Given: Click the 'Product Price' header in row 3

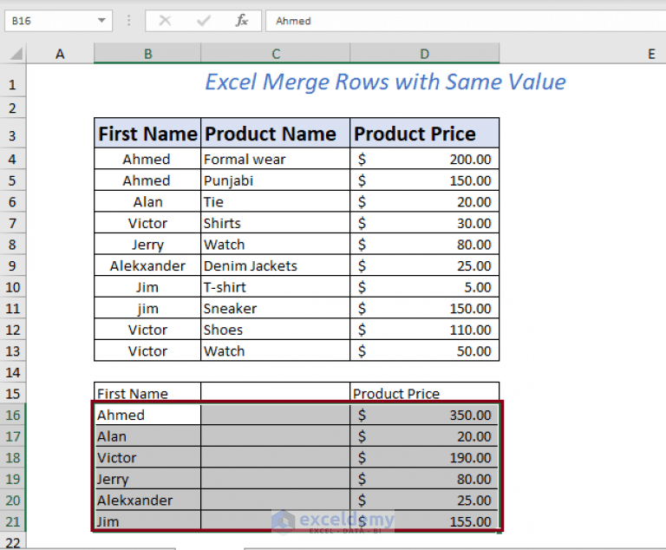Looking at the screenshot, I should point(425,134).
